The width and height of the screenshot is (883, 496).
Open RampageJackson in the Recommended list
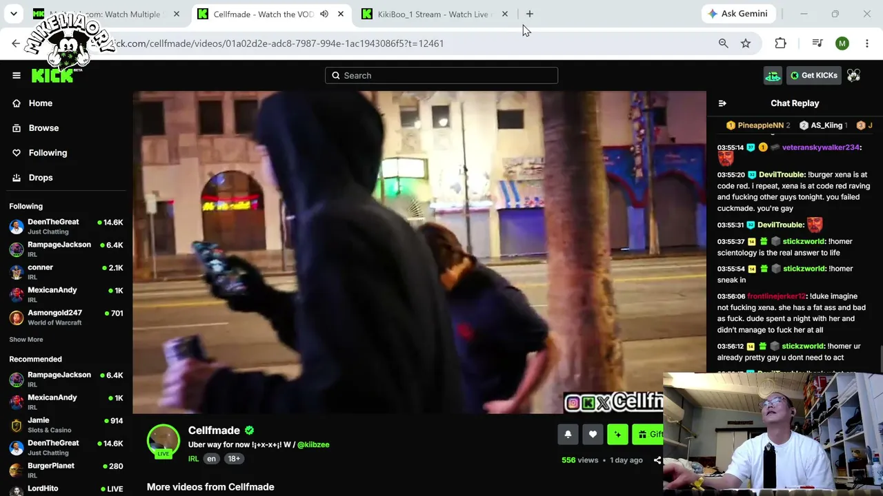[x=66, y=379]
